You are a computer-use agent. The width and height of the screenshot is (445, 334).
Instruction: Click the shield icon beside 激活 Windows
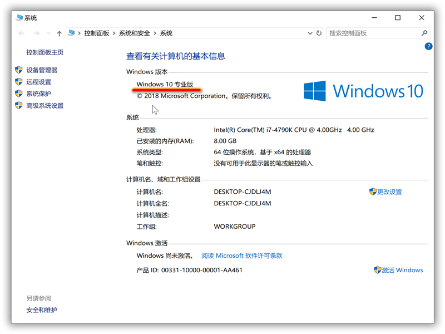(377, 270)
